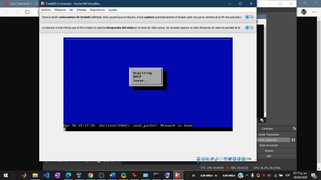Screen dimensions: 321x180
Task: Open the Entrada menu
Action: coord(81,10)
